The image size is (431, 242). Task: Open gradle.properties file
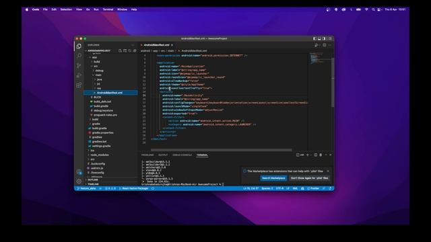point(103,132)
